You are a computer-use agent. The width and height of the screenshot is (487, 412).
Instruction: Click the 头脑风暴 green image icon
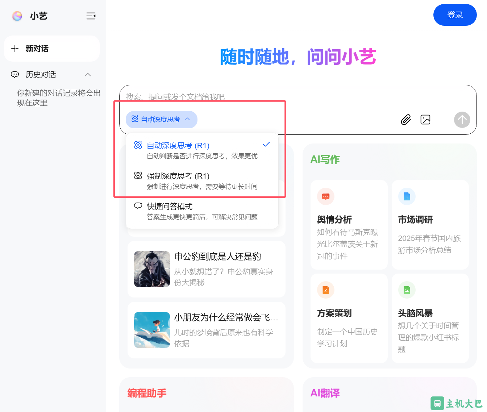[407, 290]
